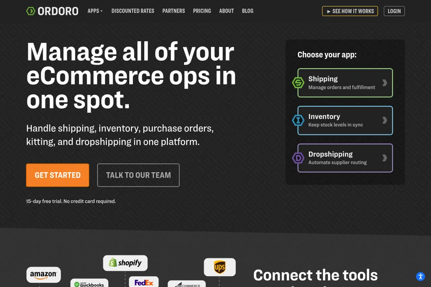Click the 'Manage all of your eCommerce' headline
Viewport: 431px width, 287px height.
click(x=131, y=76)
